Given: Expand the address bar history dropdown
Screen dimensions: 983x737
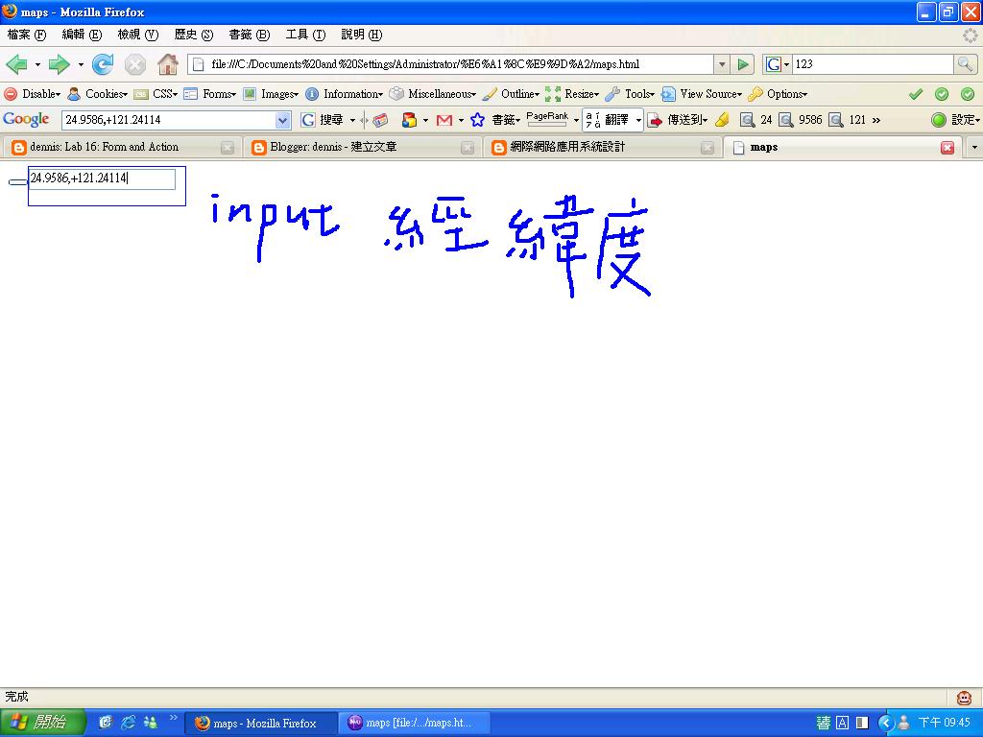Looking at the screenshot, I should pos(722,64).
